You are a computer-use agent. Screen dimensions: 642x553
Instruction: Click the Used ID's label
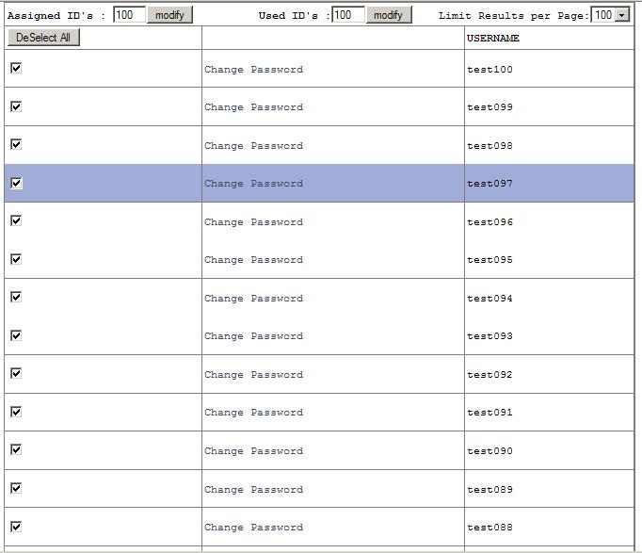294,16
